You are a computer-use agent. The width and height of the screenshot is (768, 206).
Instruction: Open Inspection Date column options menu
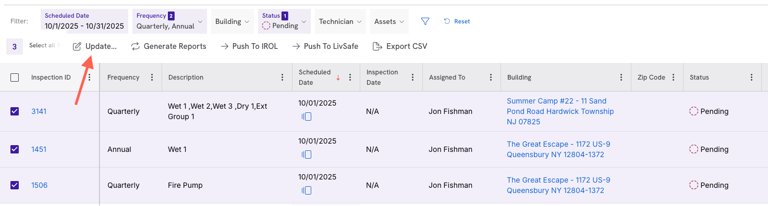coord(412,78)
